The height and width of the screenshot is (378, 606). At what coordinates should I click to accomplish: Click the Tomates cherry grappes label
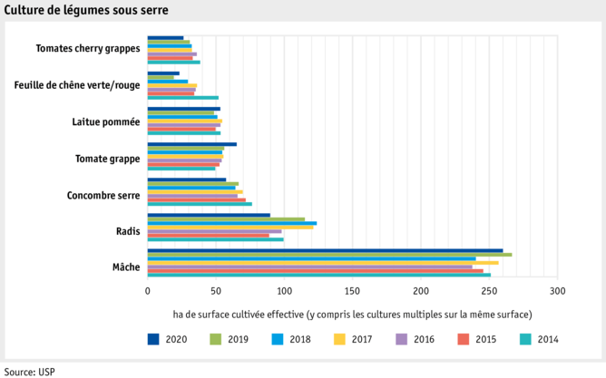point(87,49)
